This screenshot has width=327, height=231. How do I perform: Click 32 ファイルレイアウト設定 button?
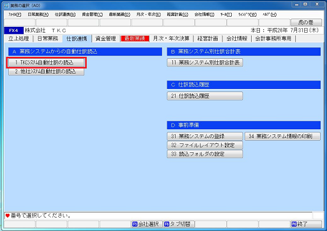pyautogui.click(x=205, y=145)
